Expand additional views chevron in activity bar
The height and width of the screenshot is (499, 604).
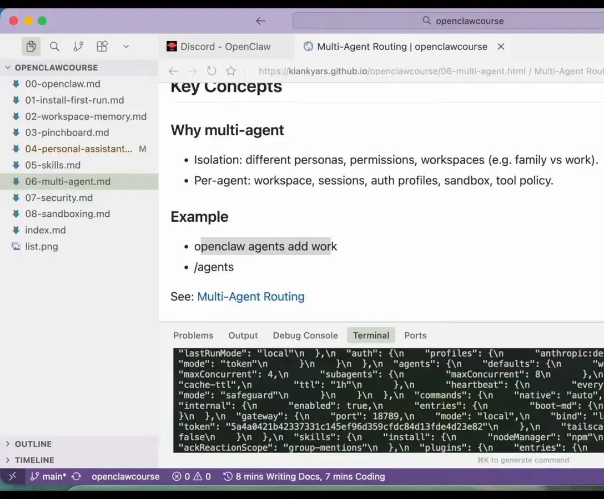click(x=126, y=47)
